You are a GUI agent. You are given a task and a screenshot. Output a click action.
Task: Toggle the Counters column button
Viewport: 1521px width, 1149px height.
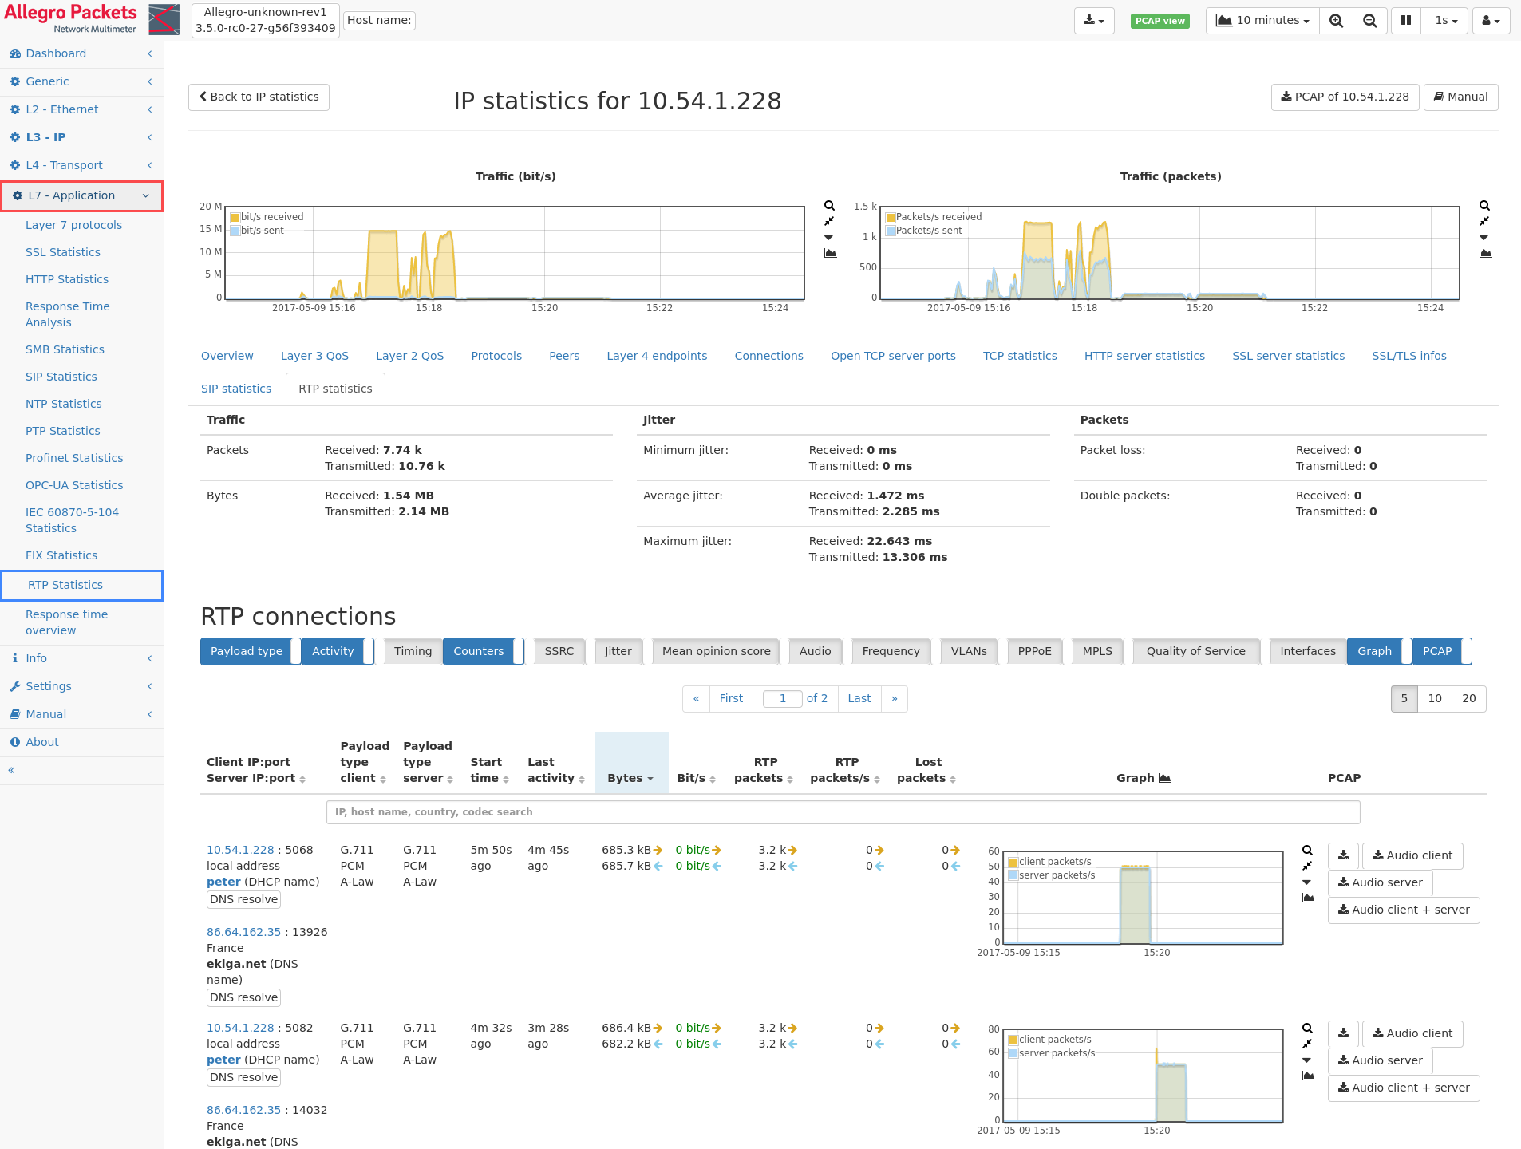[483, 651]
